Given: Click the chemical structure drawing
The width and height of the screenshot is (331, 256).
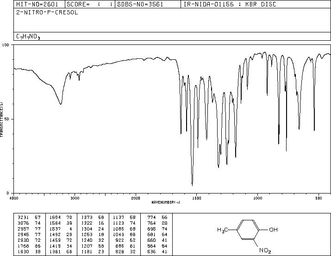Looking at the screenshot, I should point(247,236).
